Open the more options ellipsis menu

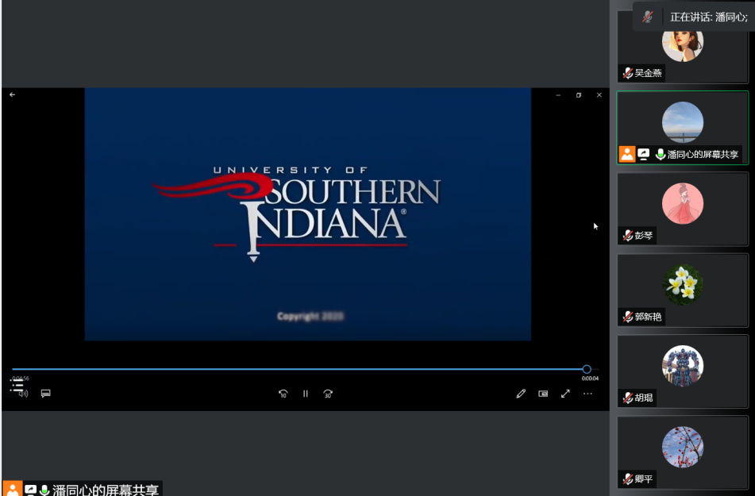[587, 394]
